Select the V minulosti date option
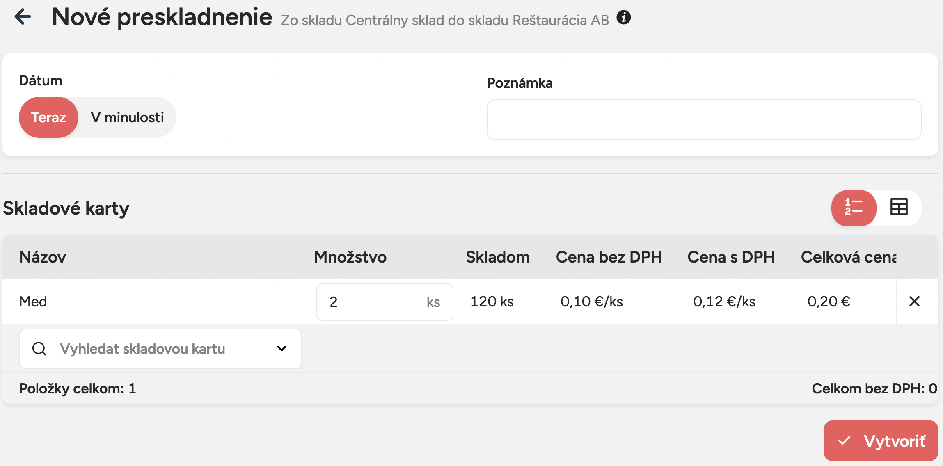 coord(127,117)
